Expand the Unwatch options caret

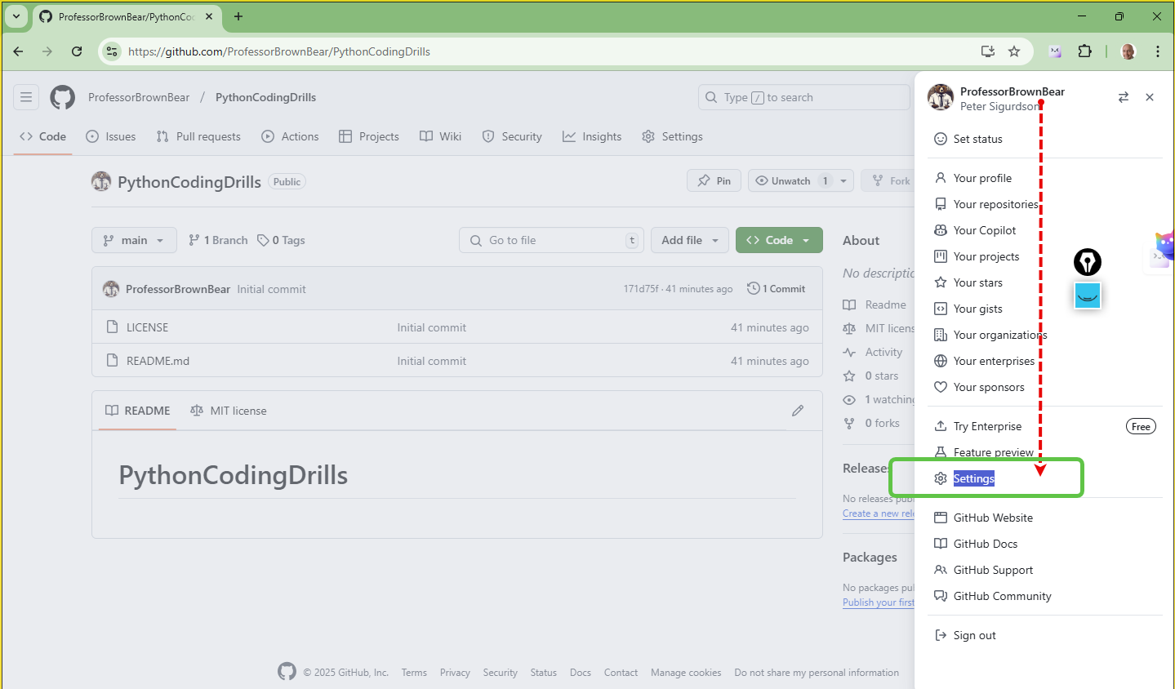click(843, 180)
